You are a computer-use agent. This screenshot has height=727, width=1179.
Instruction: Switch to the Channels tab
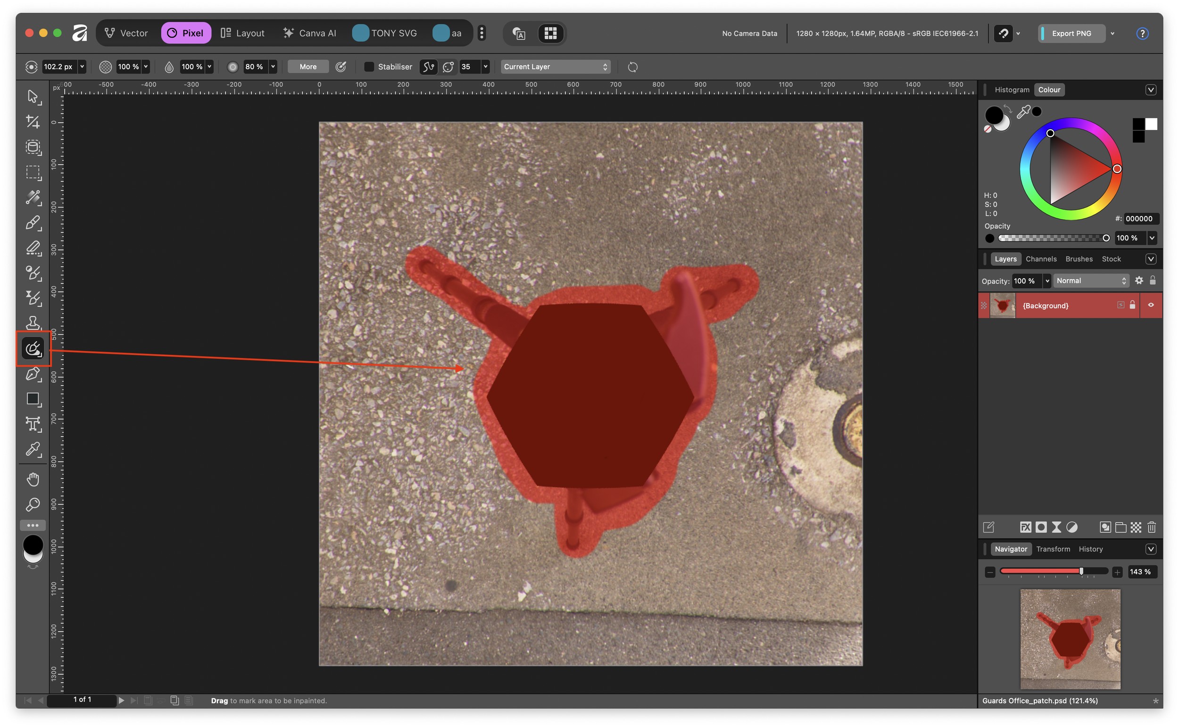tap(1040, 259)
